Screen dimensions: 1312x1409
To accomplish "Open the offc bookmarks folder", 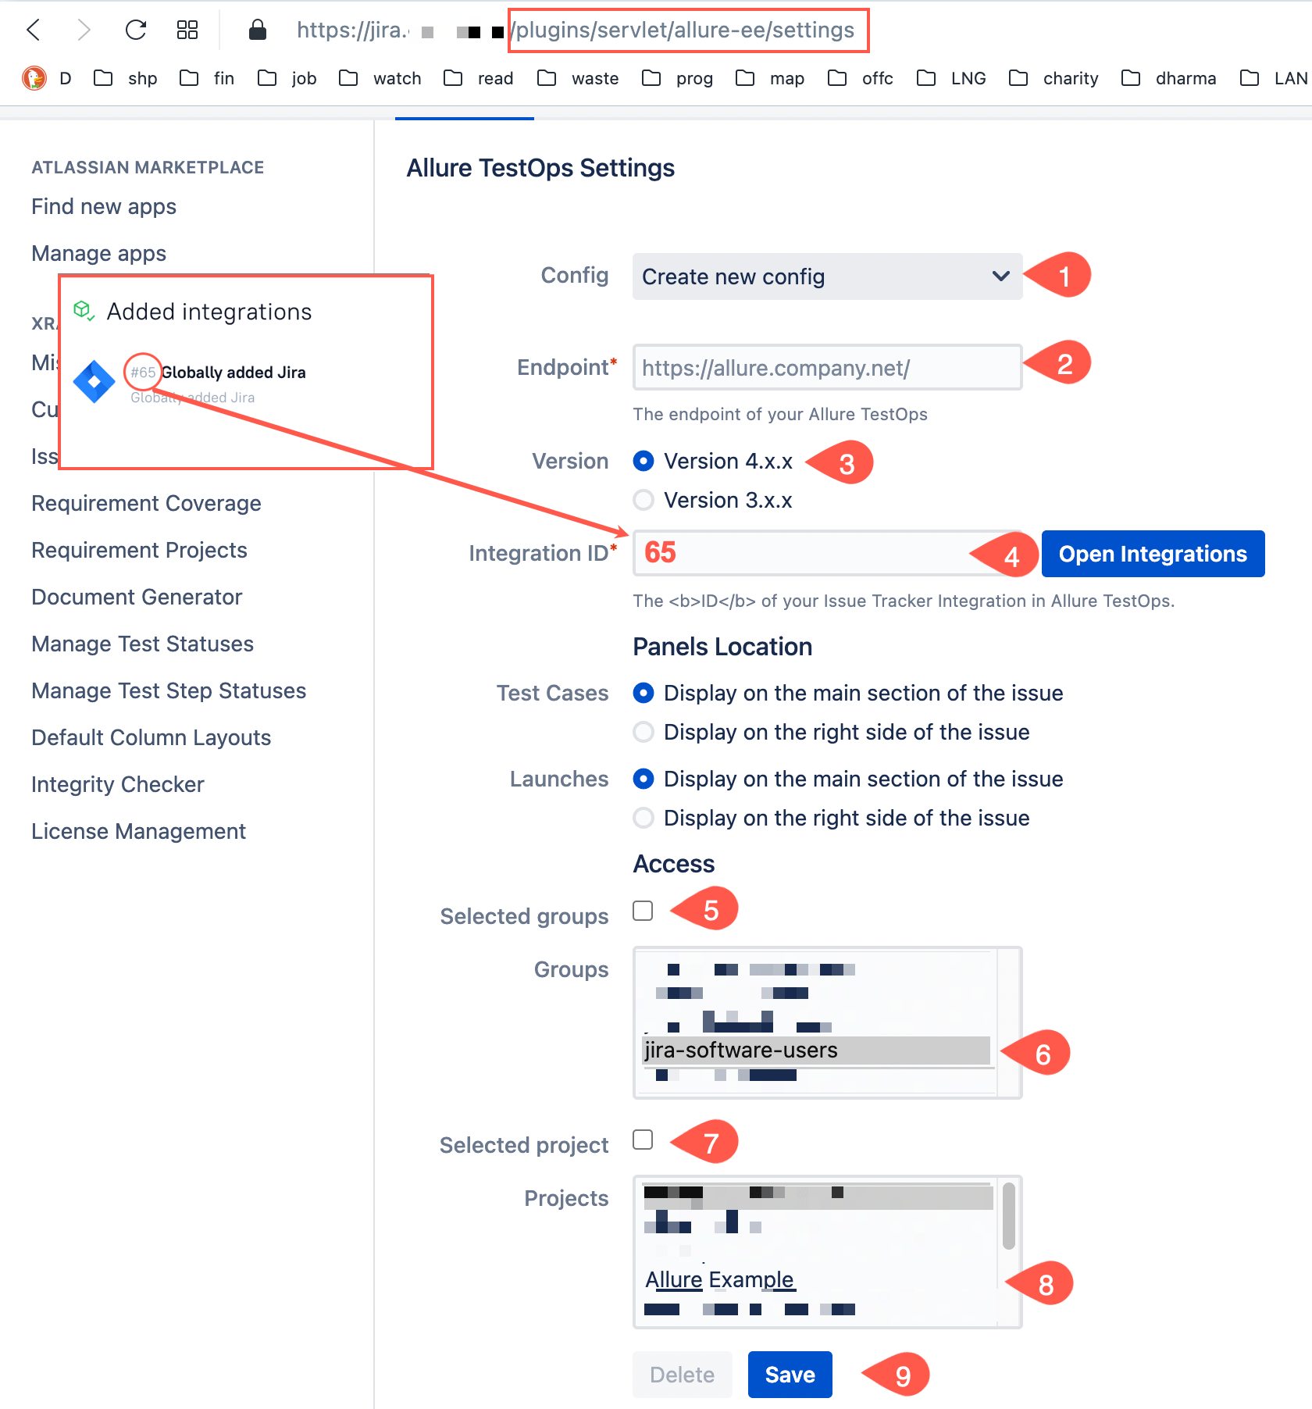I will [861, 78].
